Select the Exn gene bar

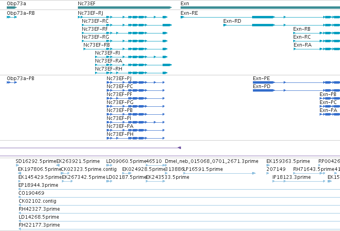[x=260, y=8]
